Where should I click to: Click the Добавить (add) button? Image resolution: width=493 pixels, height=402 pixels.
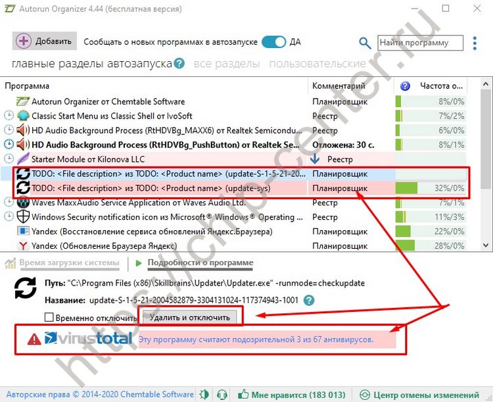point(44,41)
